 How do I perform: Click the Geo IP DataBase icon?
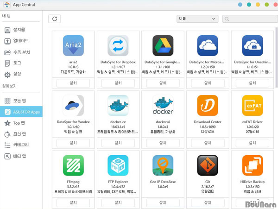coord(163,165)
